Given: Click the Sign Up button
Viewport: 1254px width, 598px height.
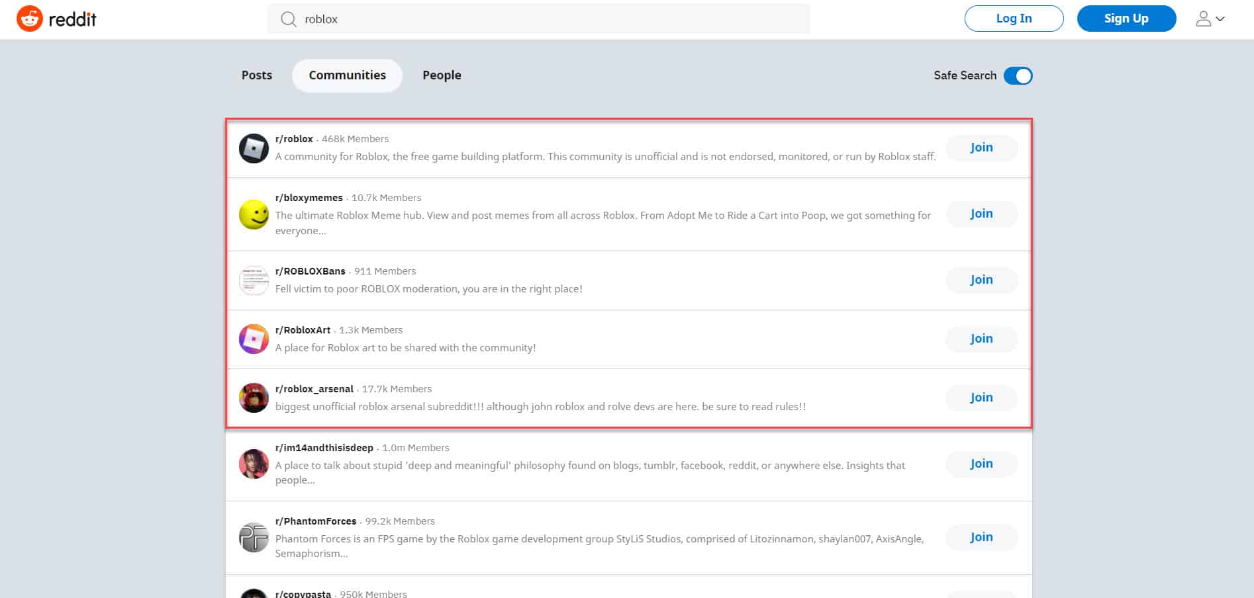Looking at the screenshot, I should 1126,18.
